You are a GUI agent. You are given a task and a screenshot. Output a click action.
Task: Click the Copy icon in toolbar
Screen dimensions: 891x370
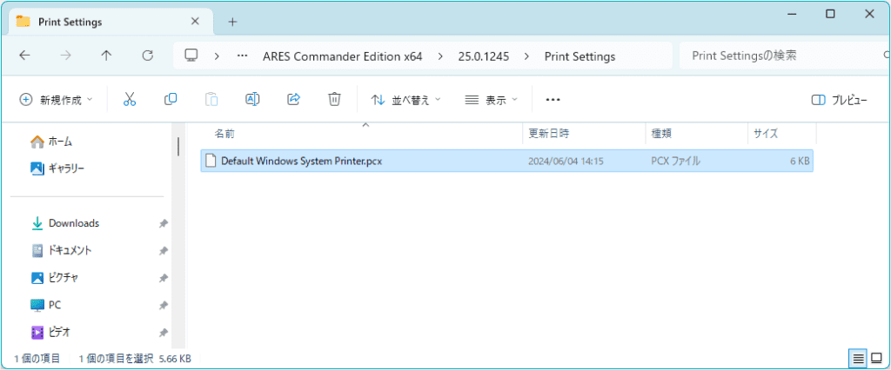(171, 99)
